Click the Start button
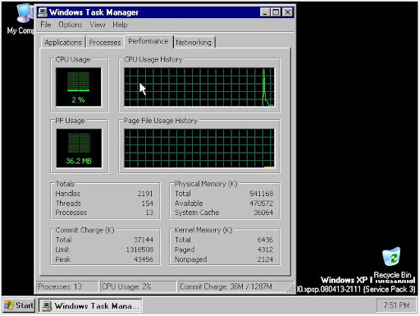Screen dimensions: 420x316 (x=19, y=305)
